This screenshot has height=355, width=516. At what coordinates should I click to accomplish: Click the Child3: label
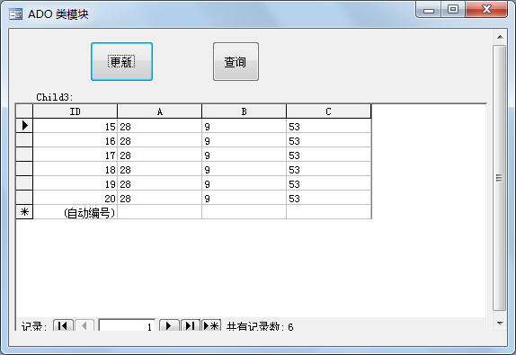(55, 97)
